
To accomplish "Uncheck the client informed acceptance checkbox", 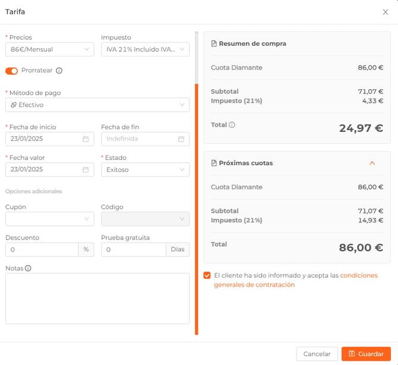I will coord(207,275).
